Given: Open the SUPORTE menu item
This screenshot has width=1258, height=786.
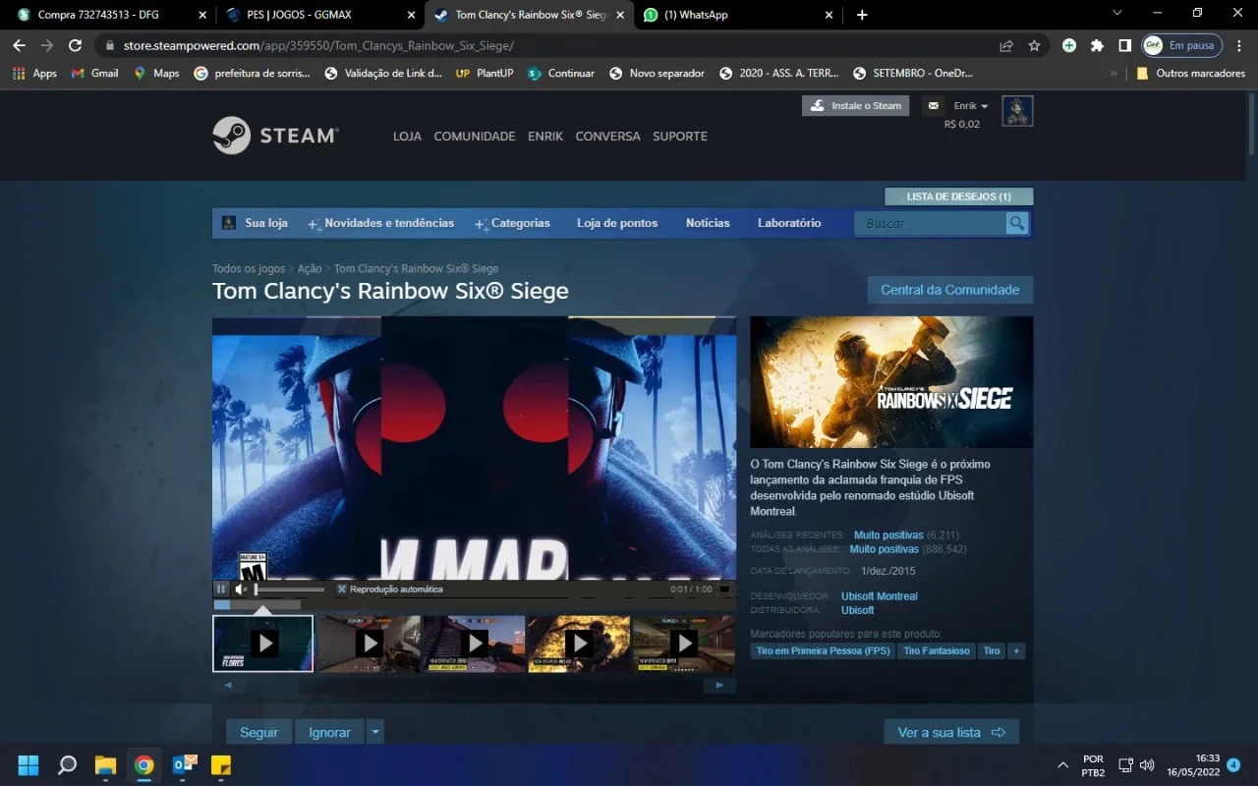Looking at the screenshot, I should coord(680,137).
